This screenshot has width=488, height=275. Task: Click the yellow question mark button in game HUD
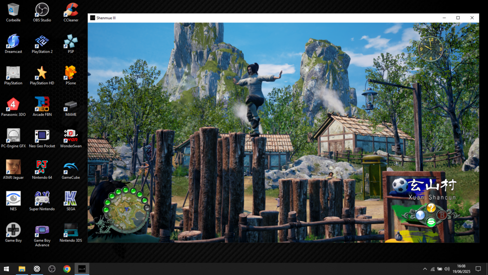tap(431, 208)
